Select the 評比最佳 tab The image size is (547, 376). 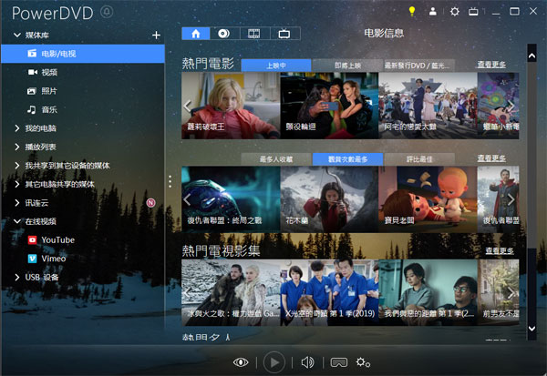(x=419, y=159)
